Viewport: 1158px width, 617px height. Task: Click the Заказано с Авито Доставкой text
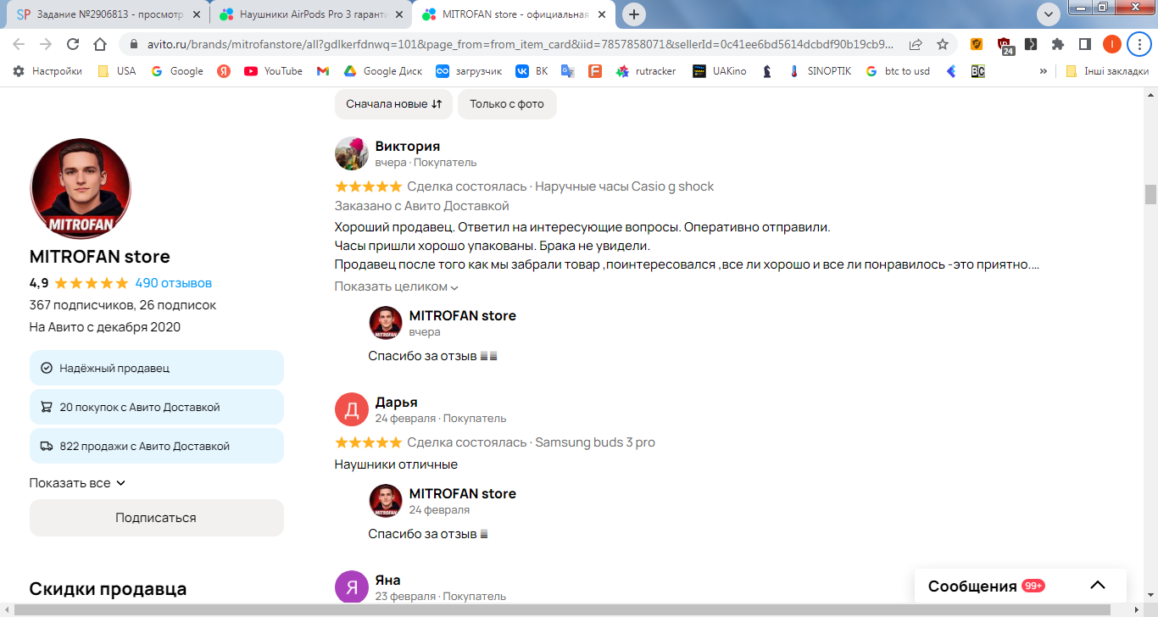coord(421,206)
